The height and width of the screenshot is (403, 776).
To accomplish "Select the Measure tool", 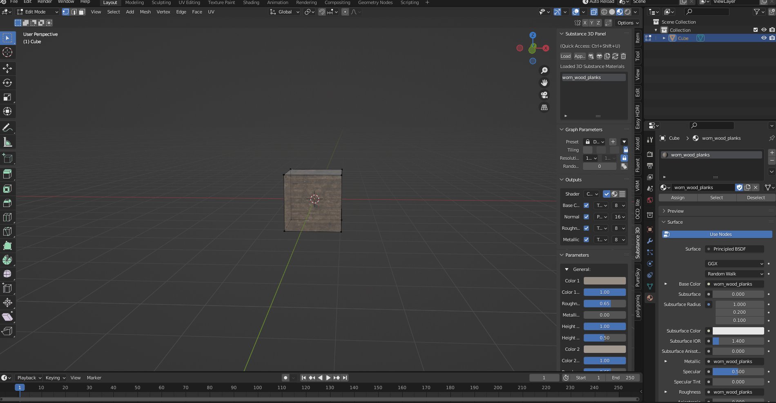I will click(7, 142).
